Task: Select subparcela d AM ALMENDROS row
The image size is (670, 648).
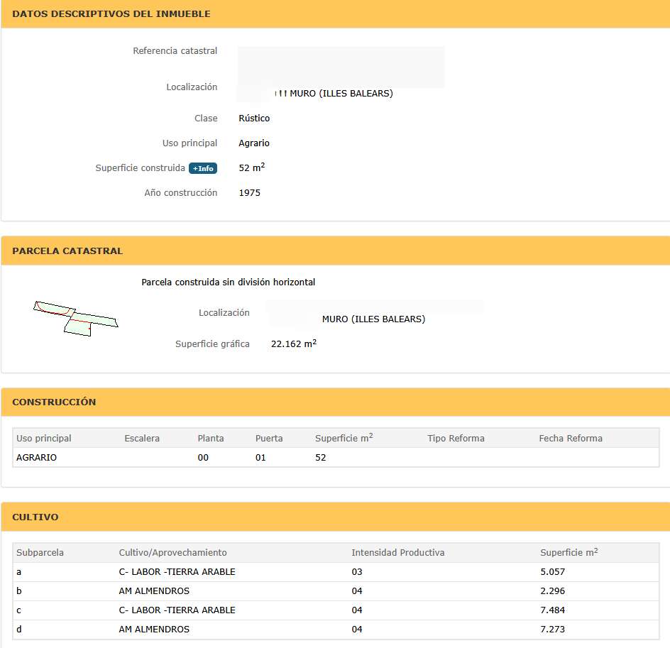Action: (x=336, y=630)
